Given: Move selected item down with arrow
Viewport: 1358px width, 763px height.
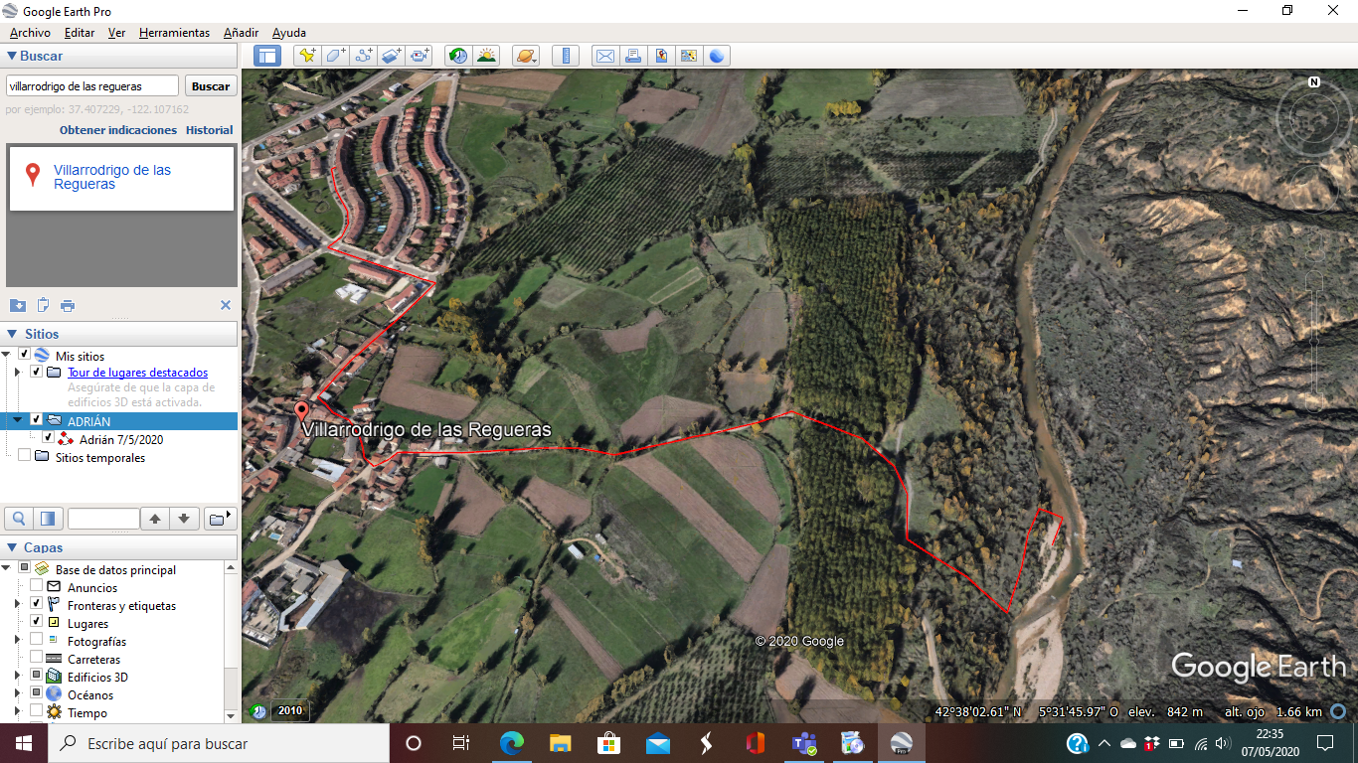Looking at the screenshot, I should 184,518.
